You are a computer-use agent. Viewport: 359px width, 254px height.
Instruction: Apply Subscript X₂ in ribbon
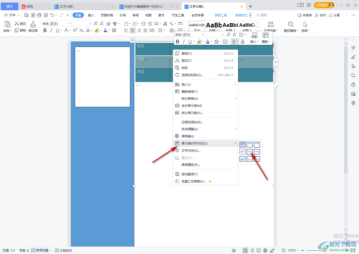pyautogui.click(x=81, y=30)
